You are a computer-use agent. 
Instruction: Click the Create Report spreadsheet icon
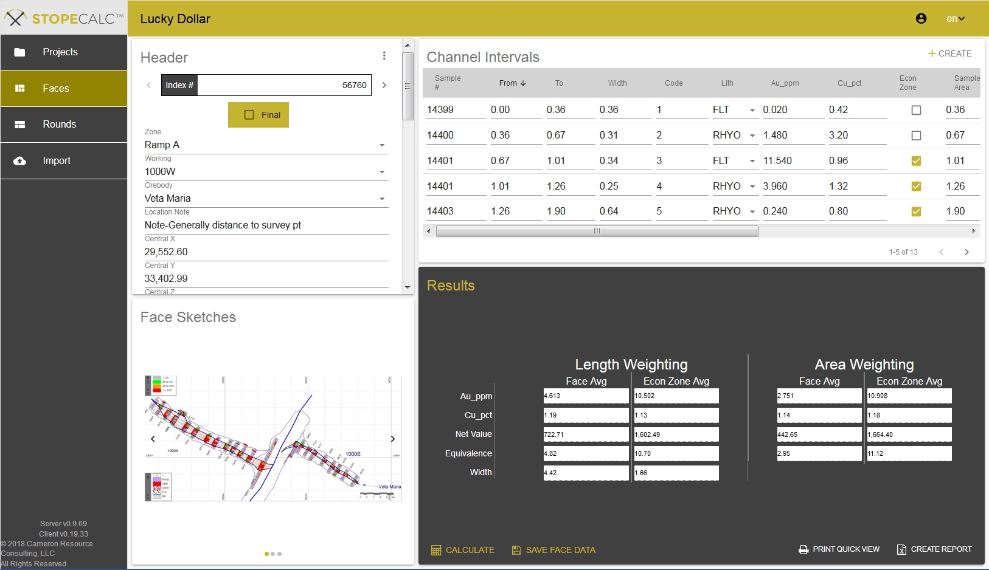pyautogui.click(x=901, y=549)
